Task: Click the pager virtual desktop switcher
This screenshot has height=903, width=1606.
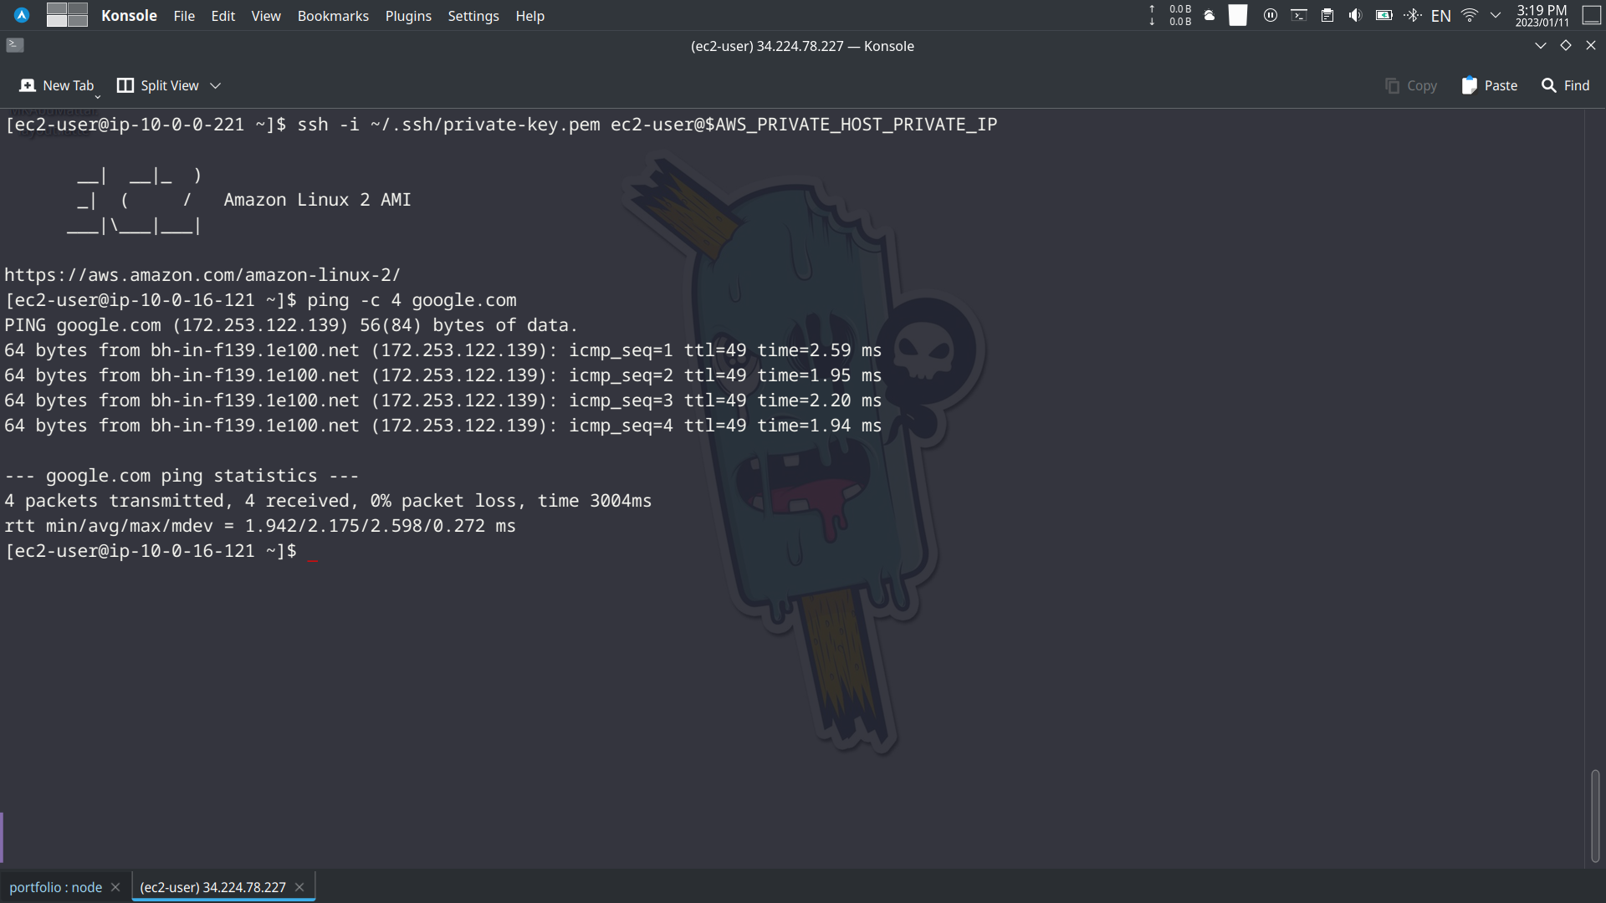Action: pyautogui.click(x=67, y=15)
